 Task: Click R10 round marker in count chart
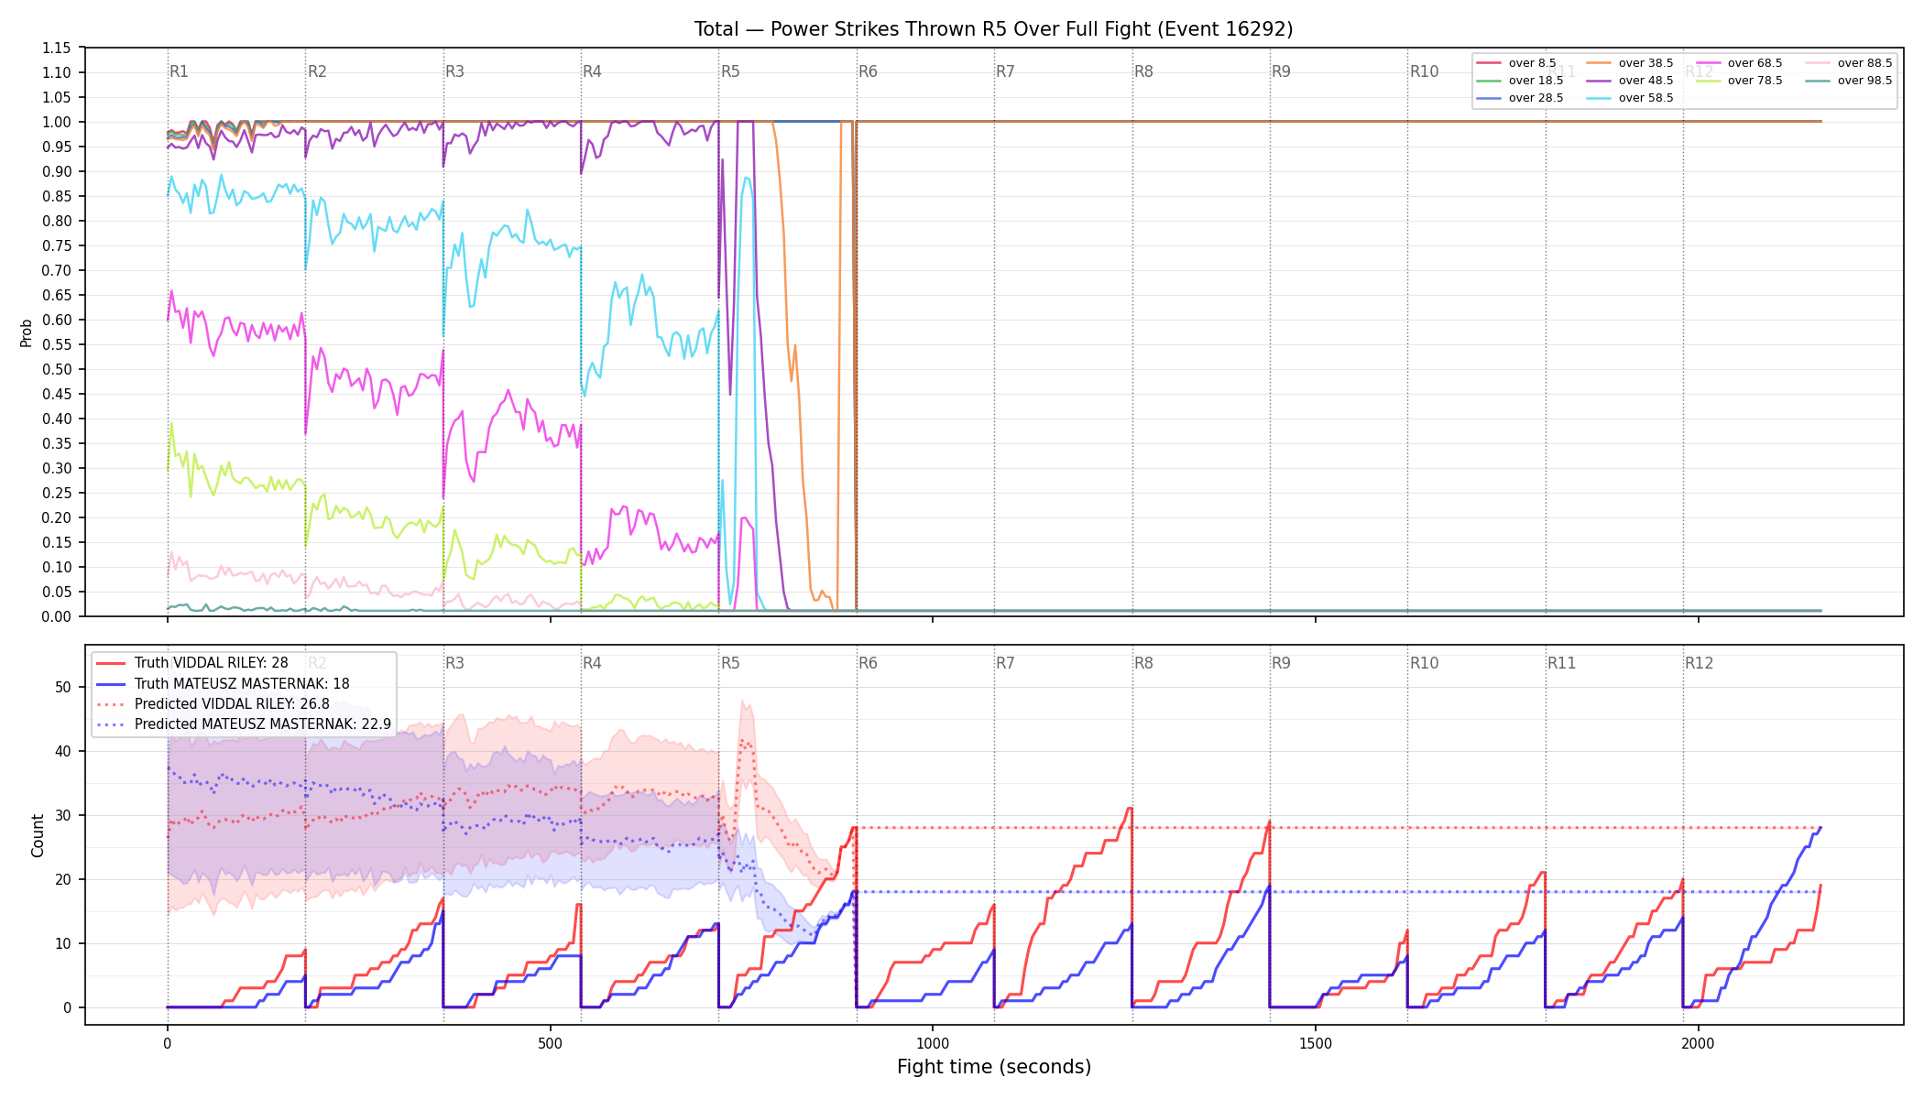pyautogui.click(x=1424, y=663)
